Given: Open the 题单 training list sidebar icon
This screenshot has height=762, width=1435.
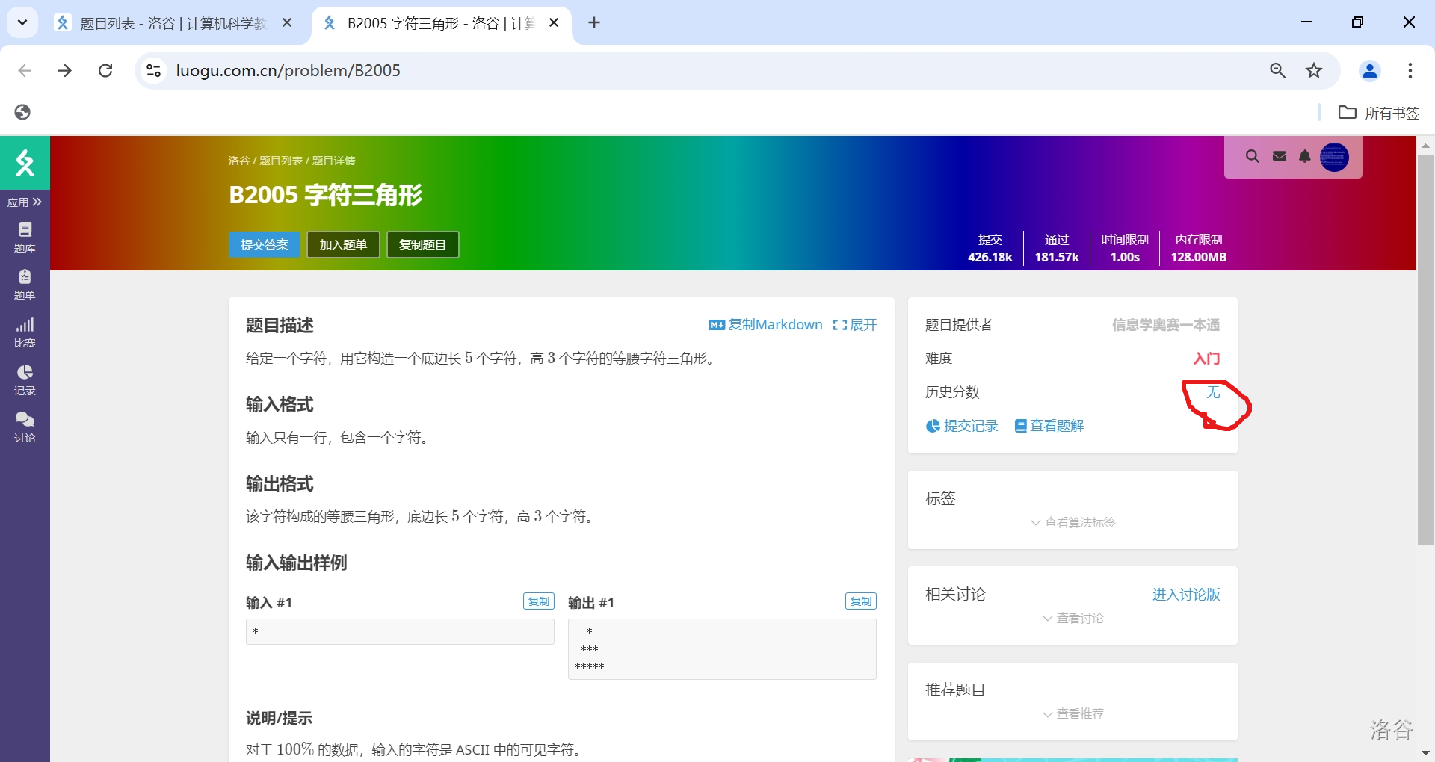Looking at the screenshot, I should coord(25,284).
